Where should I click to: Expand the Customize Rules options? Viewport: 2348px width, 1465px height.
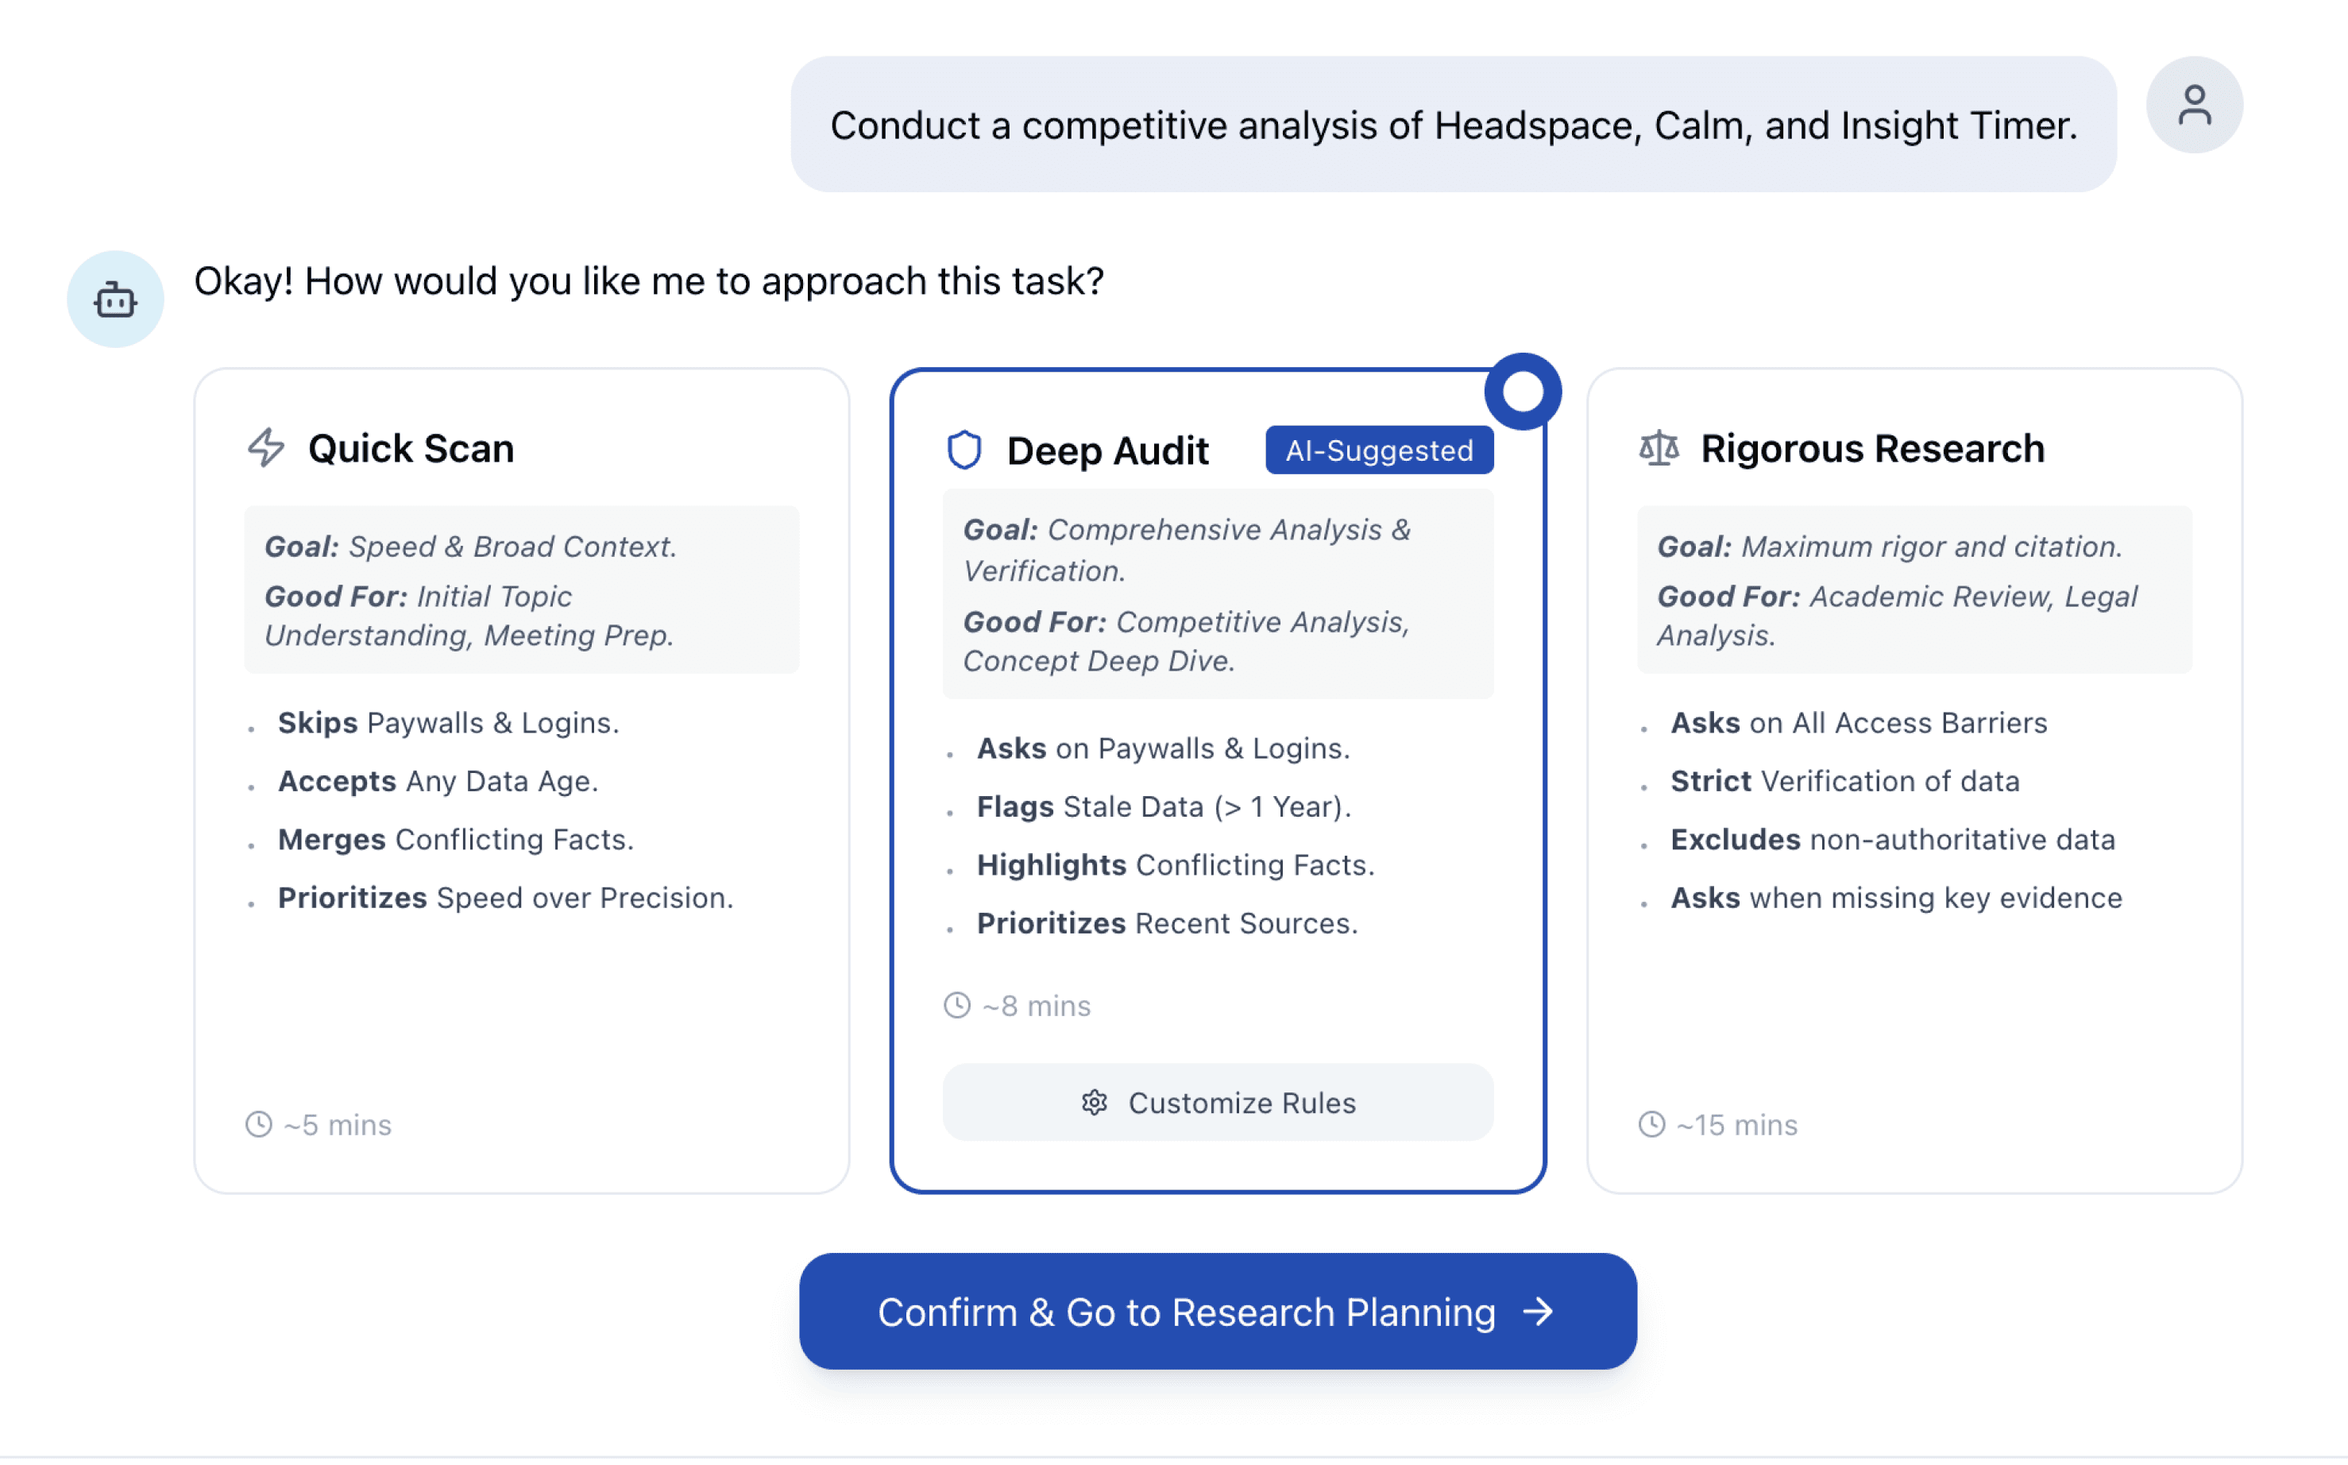[1218, 1103]
